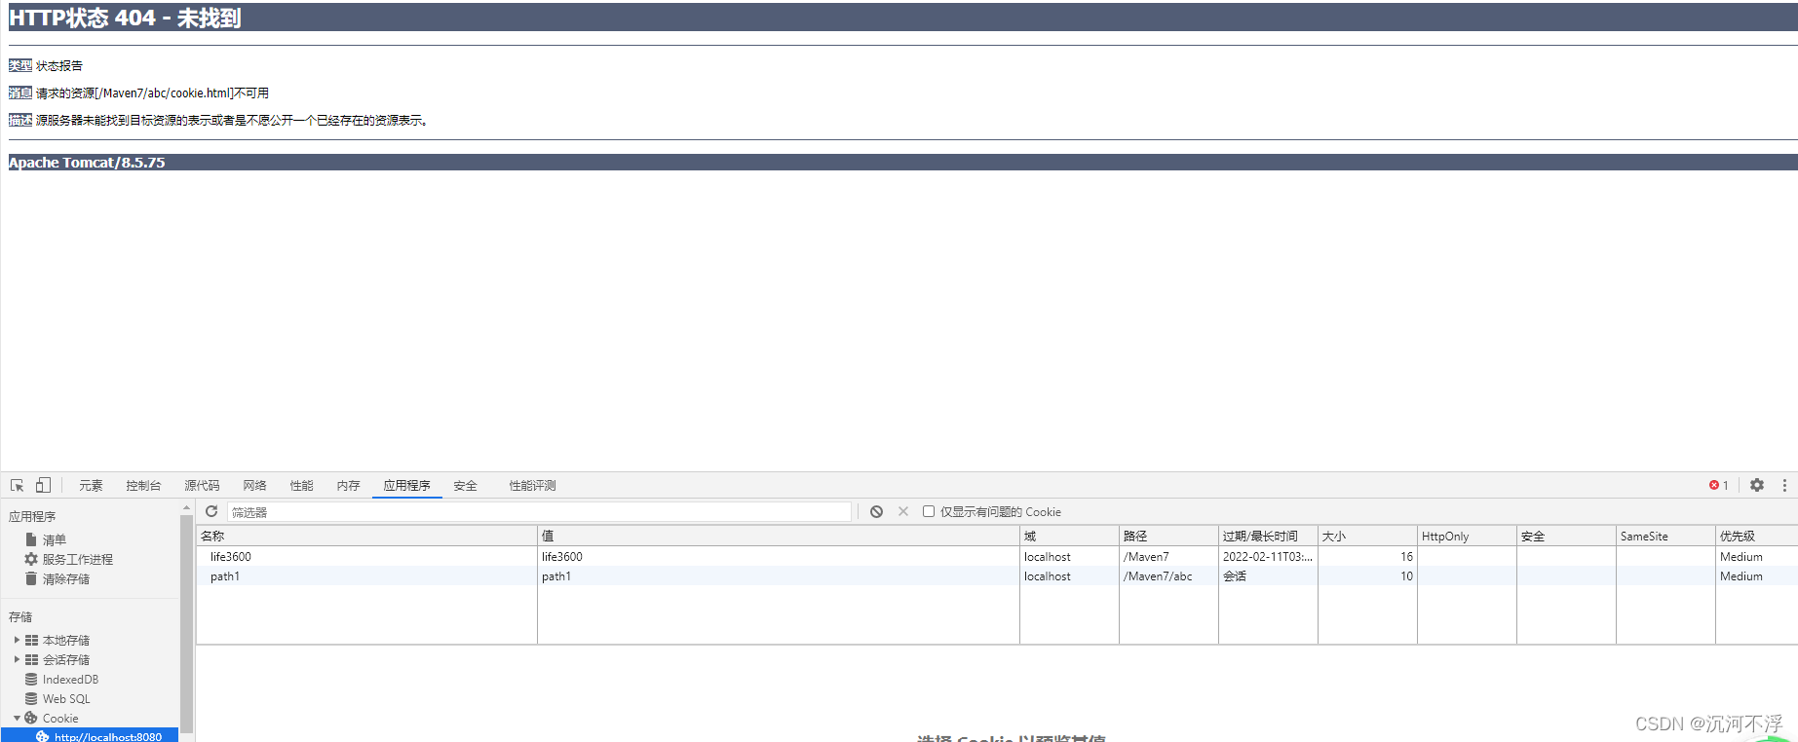Switch to the 元素 tab
This screenshot has width=1798, height=742.
91,485
